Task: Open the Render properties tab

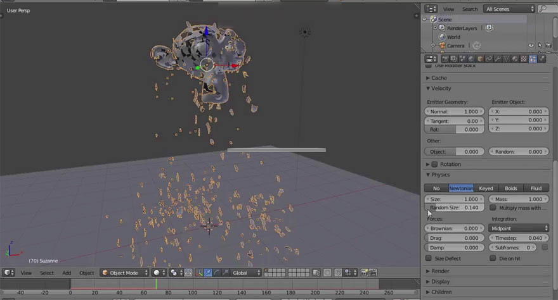Action: pos(445,59)
